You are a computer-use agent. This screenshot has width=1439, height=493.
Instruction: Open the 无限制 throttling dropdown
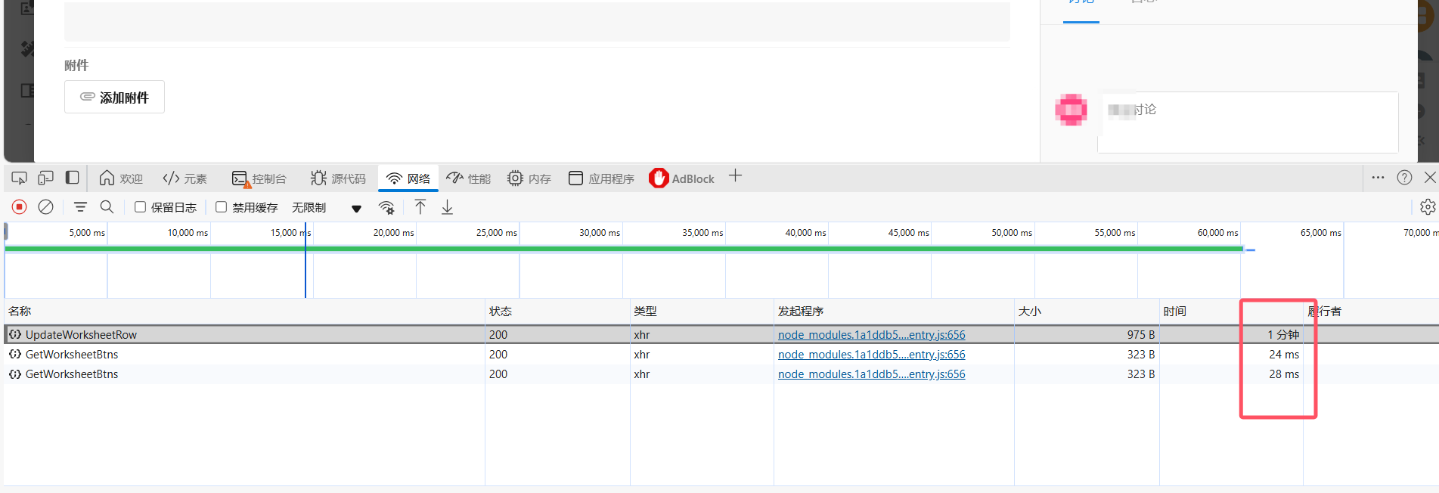[327, 208]
